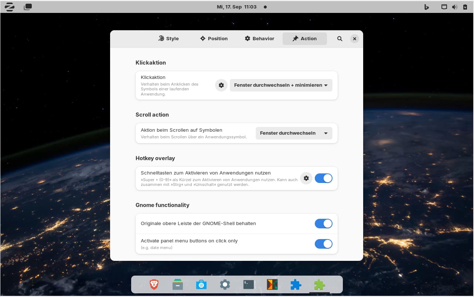Viewport: 474px width, 297px height.
Task: Switch to the Style tab
Action: tap(168, 39)
